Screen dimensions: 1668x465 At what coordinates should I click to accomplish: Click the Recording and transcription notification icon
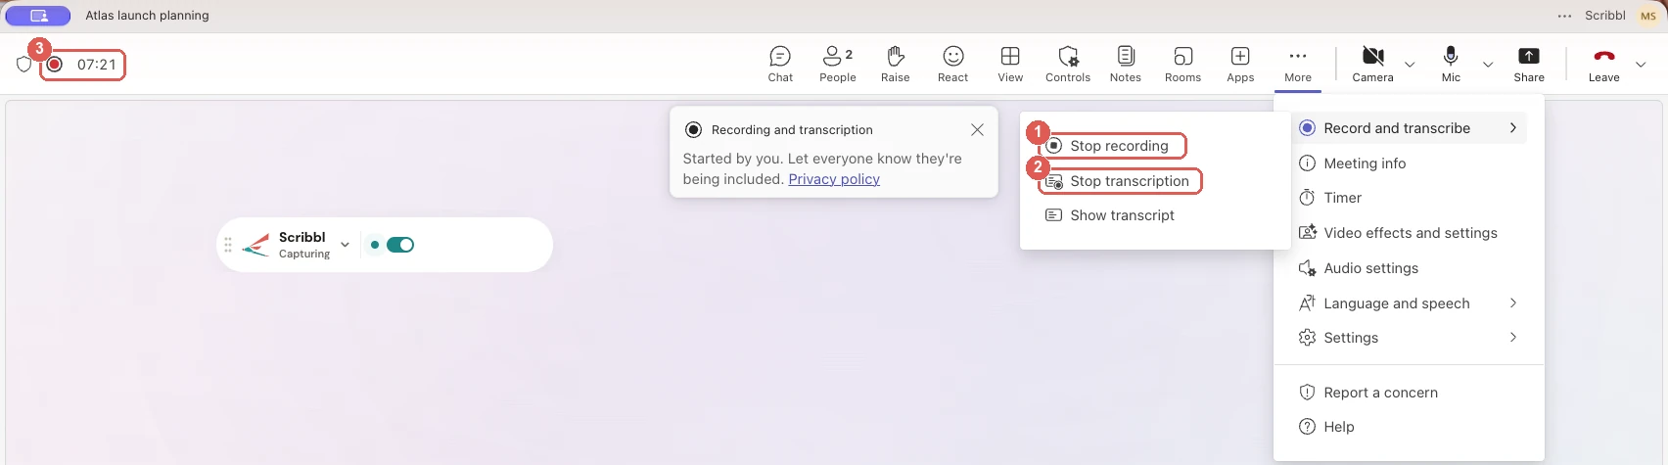(693, 129)
